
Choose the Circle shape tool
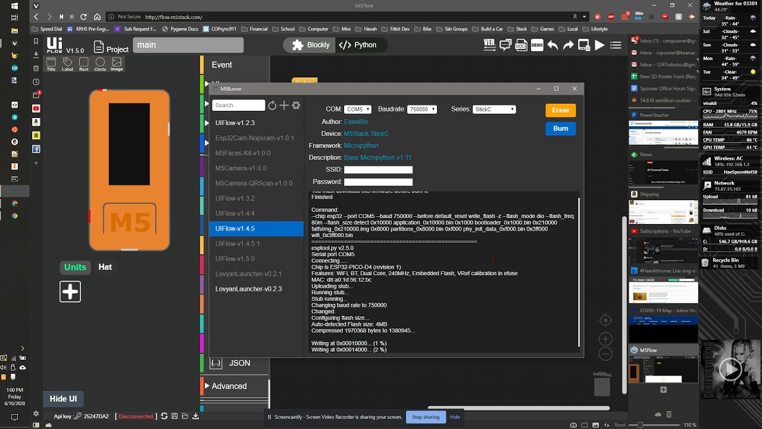tap(100, 64)
